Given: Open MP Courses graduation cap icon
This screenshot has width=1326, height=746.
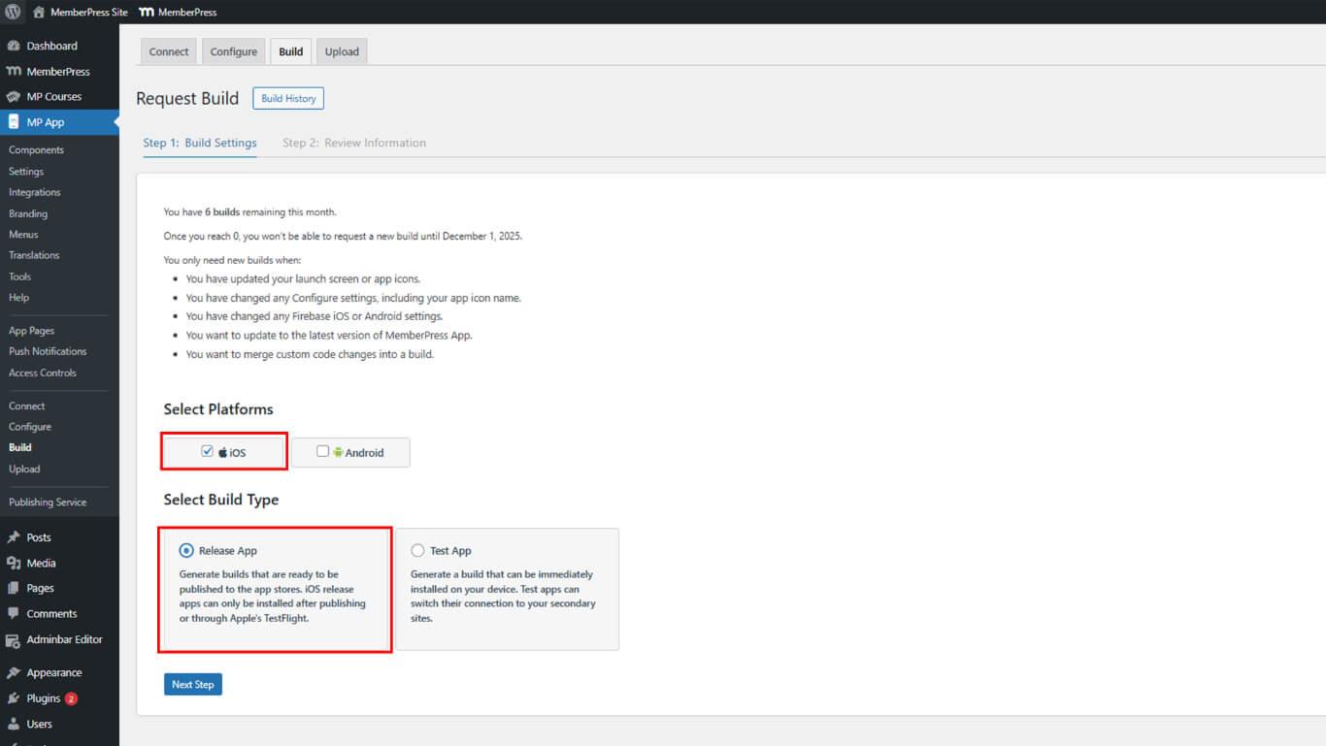Looking at the screenshot, I should (14, 97).
